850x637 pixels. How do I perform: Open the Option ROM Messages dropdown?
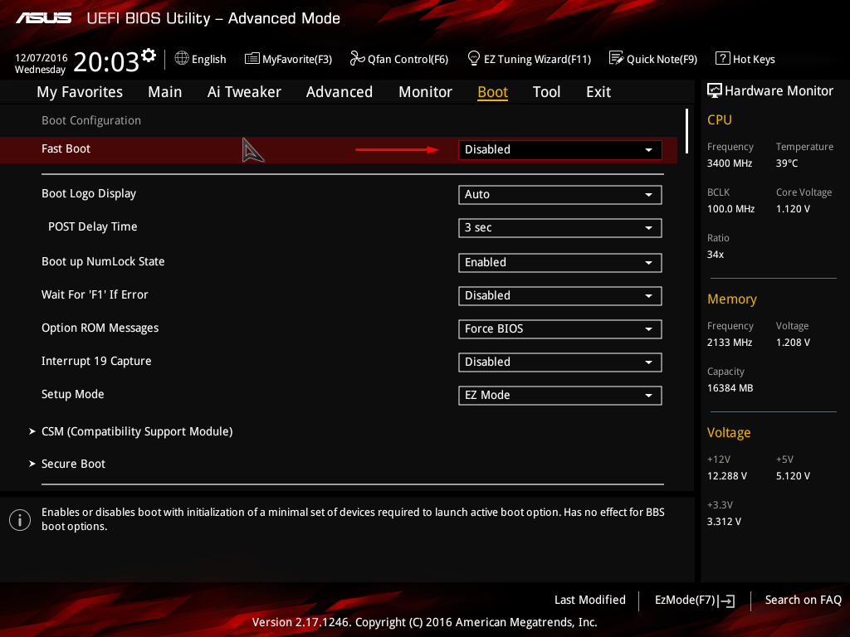click(560, 328)
